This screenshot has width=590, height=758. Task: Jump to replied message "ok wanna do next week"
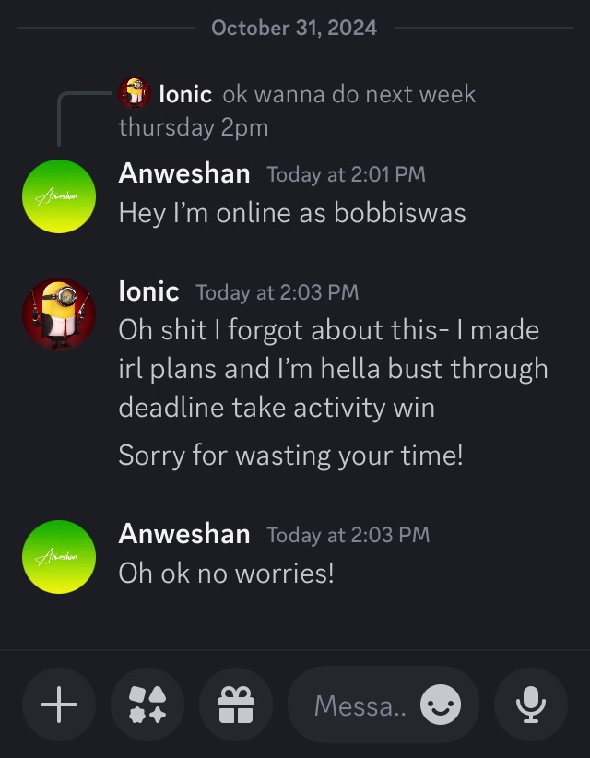coord(348,94)
